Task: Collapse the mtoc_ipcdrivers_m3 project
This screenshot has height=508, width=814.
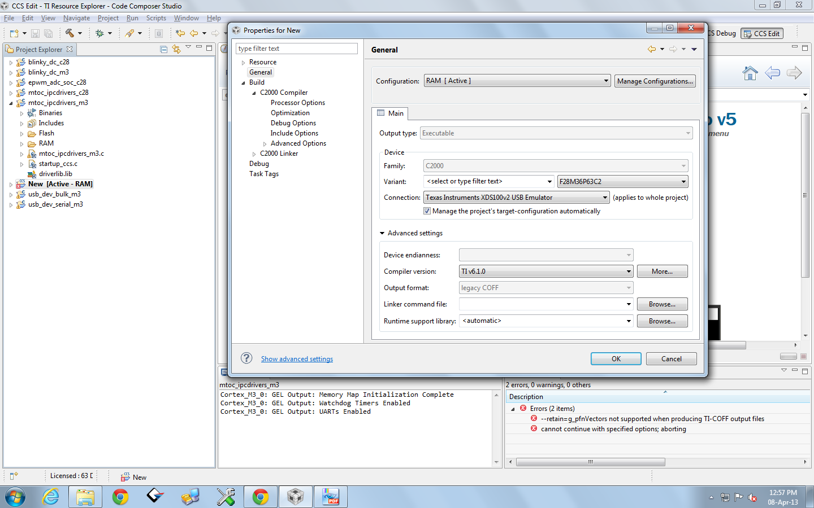Action: [11, 103]
